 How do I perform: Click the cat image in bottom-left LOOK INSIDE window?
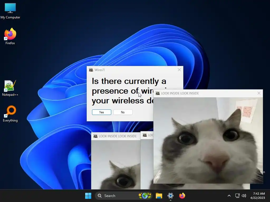coord(116,165)
